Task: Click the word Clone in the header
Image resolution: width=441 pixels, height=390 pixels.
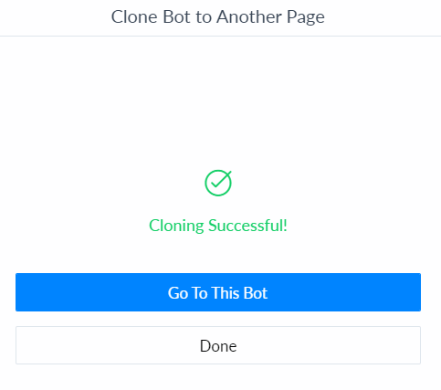Action: click(x=134, y=16)
